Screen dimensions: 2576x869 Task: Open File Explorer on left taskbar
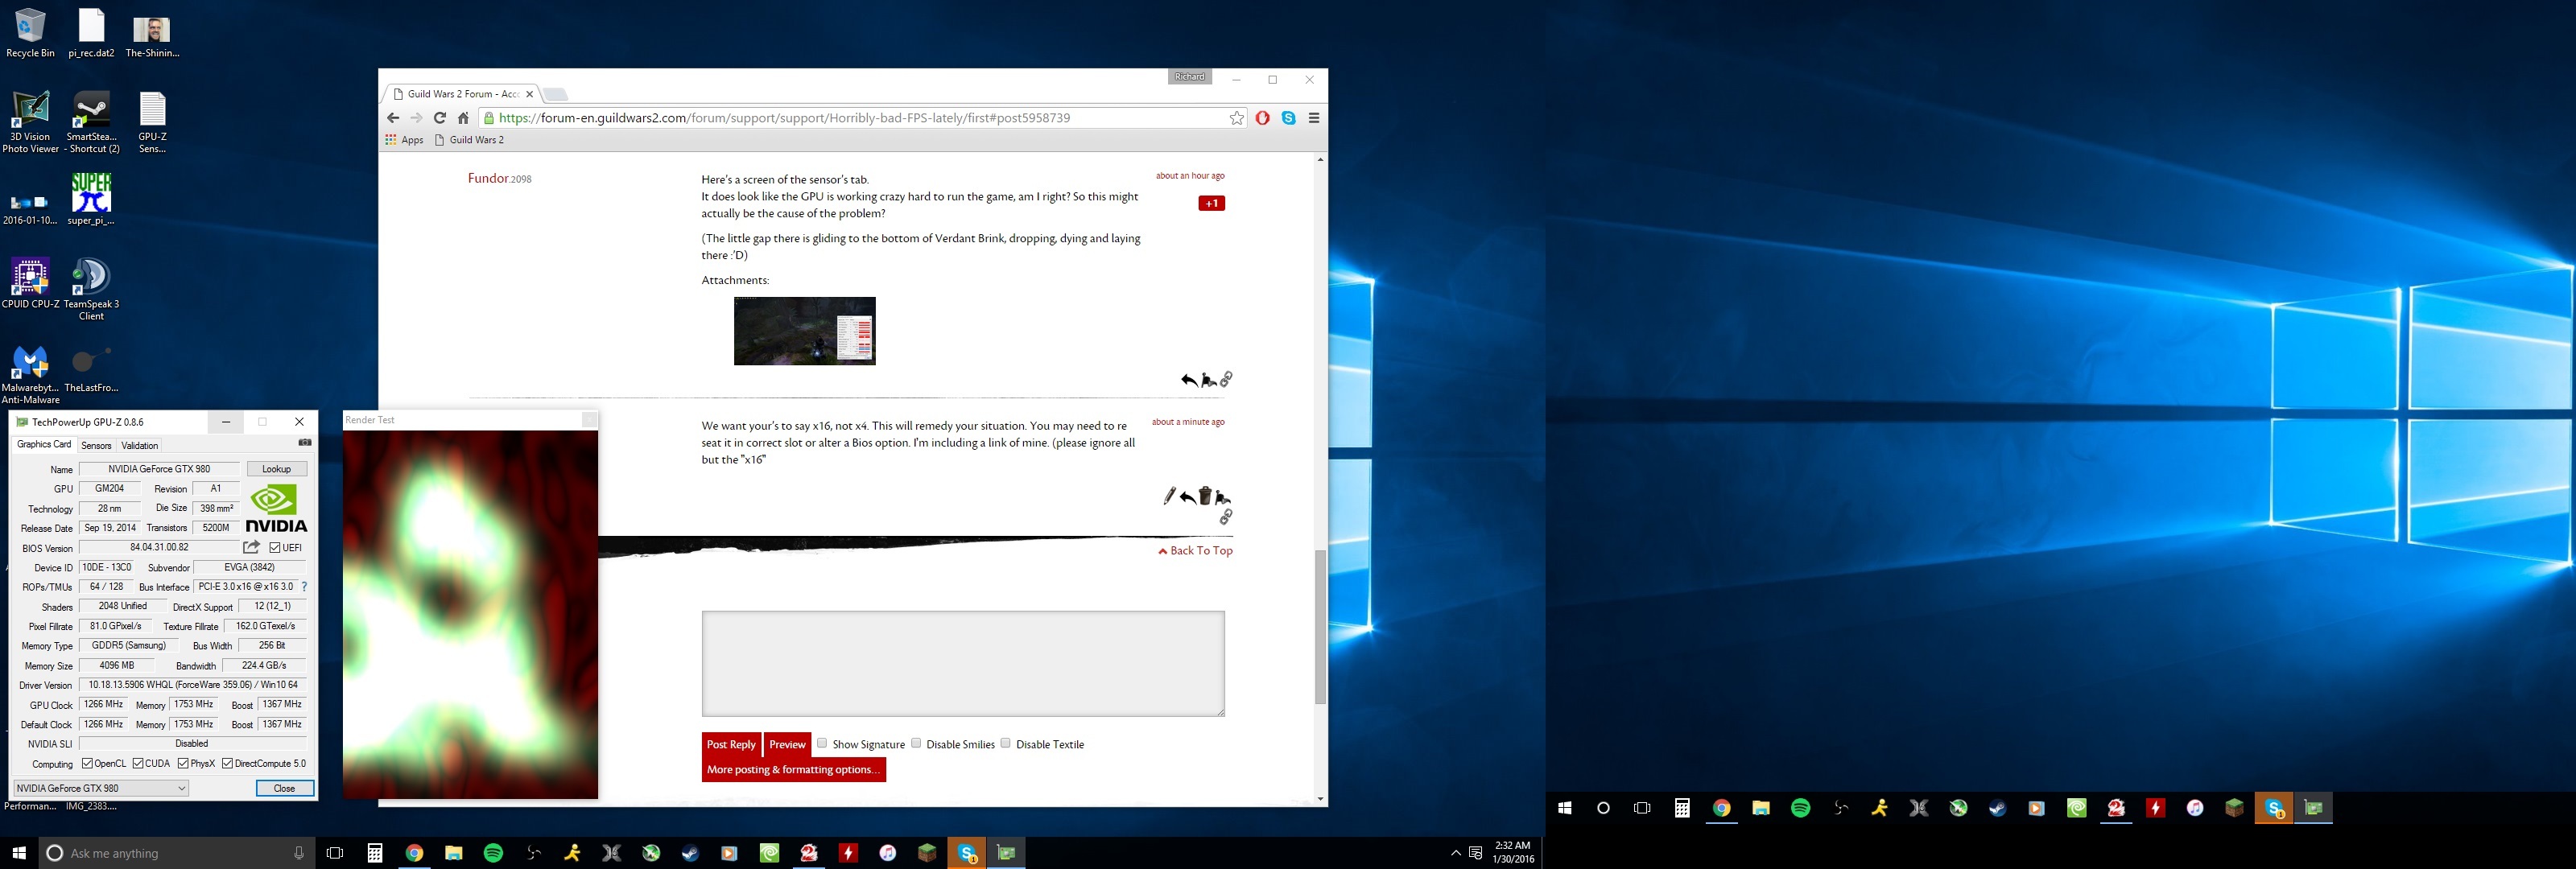click(x=454, y=853)
